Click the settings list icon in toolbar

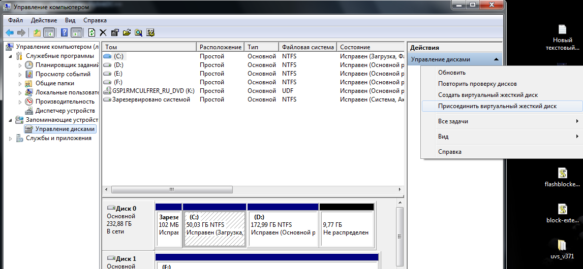coord(150,32)
